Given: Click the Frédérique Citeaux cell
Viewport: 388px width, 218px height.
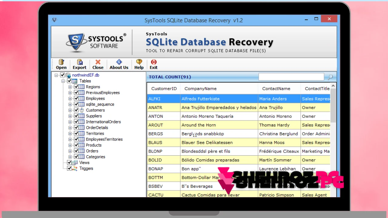Looking at the screenshot, I should [x=279, y=151].
